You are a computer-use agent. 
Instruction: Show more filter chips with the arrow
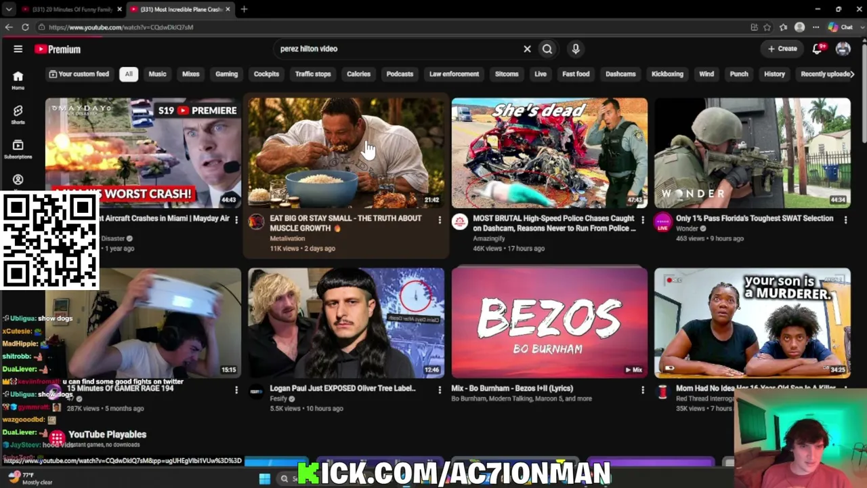click(x=851, y=74)
